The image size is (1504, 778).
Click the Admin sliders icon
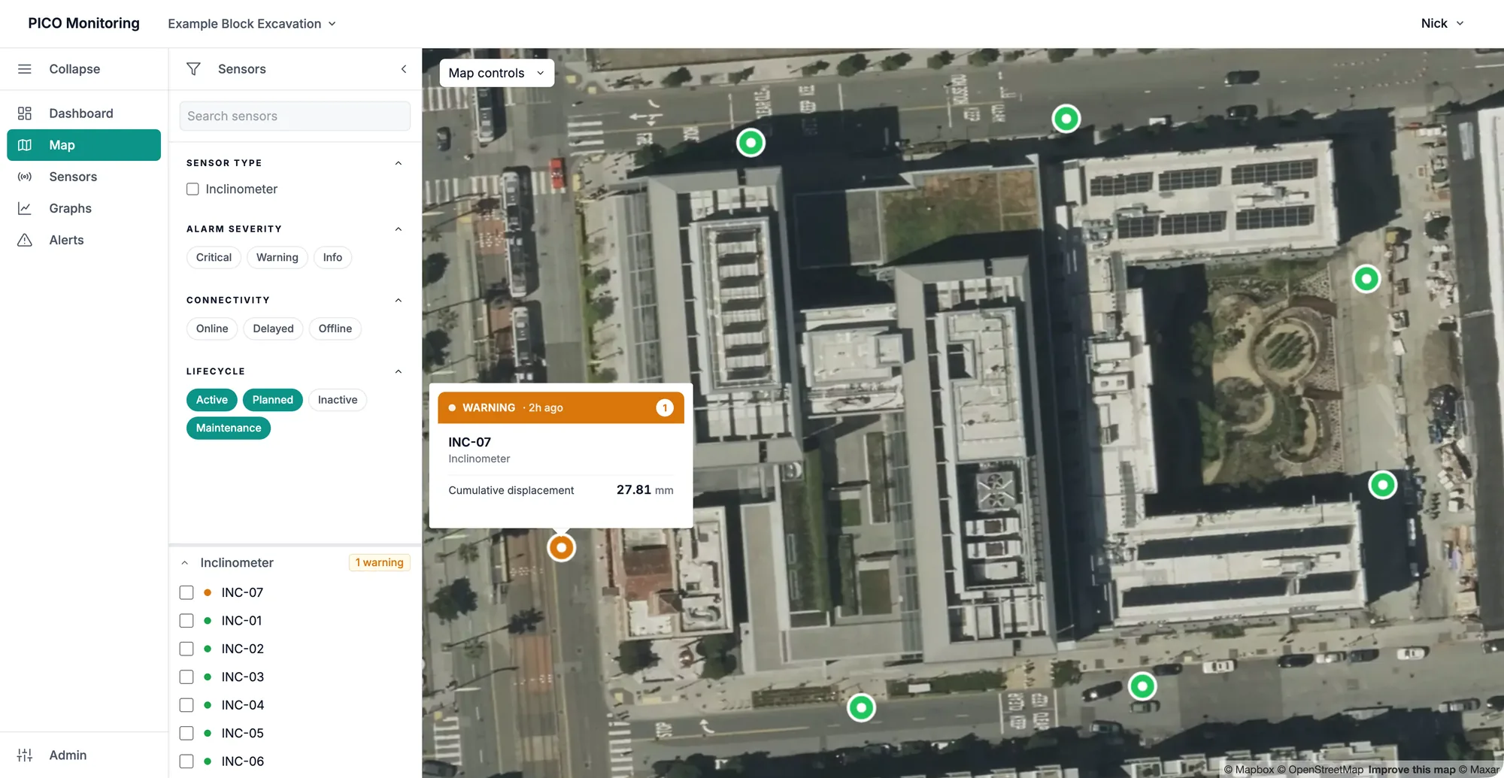(x=25, y=755)
